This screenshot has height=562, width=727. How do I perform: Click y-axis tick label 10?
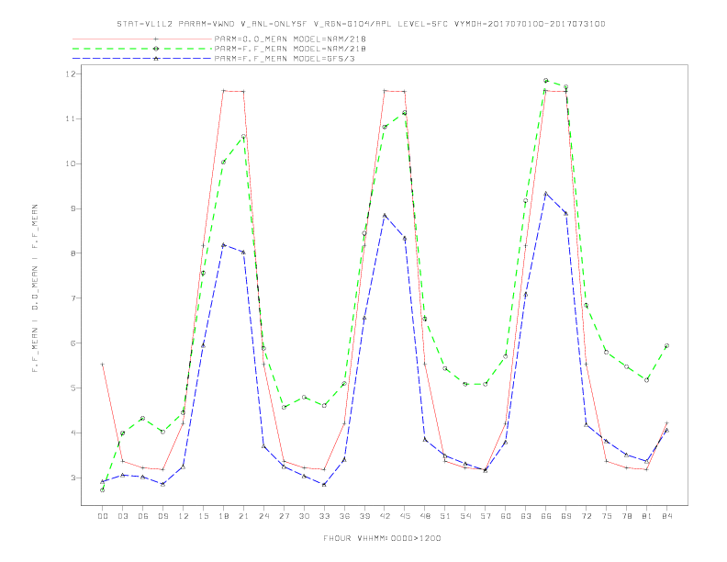tap(71, 163)
